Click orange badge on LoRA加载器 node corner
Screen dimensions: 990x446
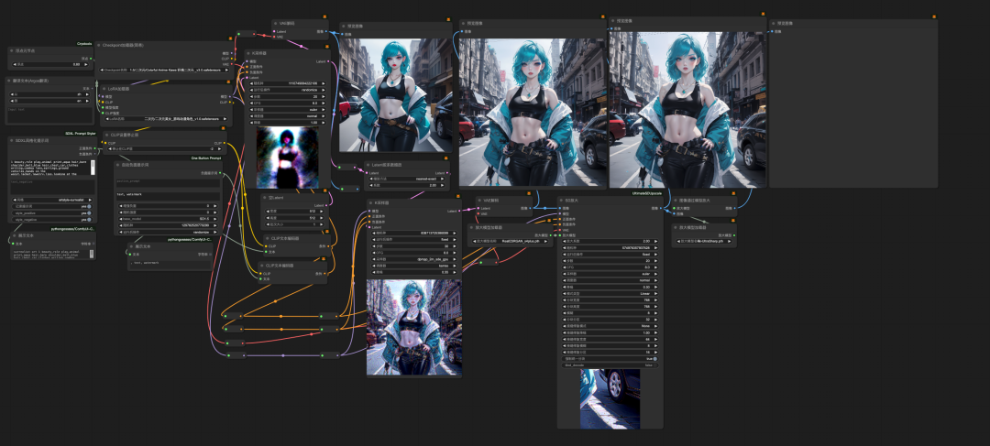(230, 83)
